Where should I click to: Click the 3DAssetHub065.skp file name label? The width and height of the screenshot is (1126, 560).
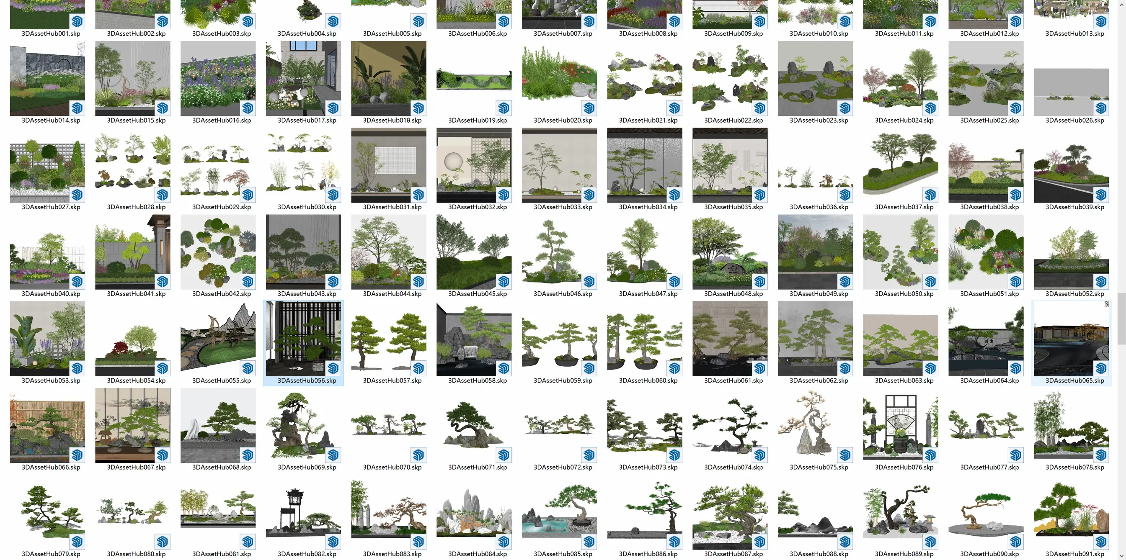1074,380
